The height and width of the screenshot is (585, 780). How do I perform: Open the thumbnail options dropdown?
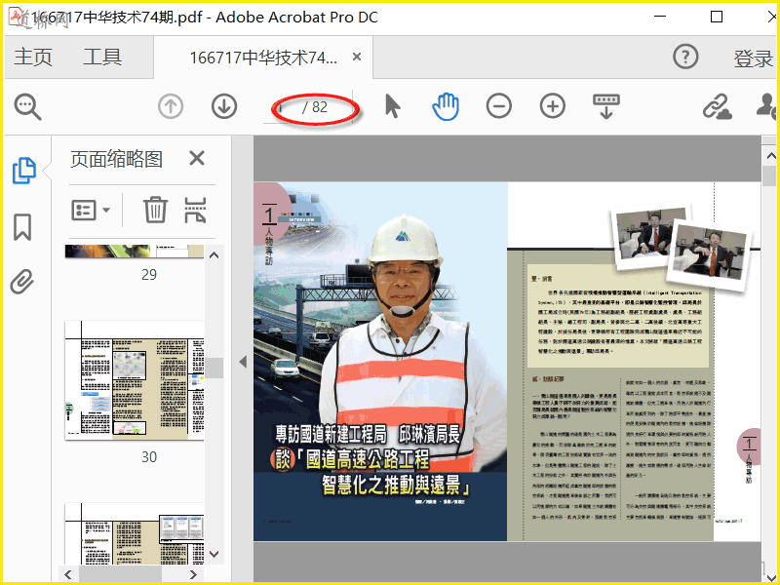click(91, 211)
